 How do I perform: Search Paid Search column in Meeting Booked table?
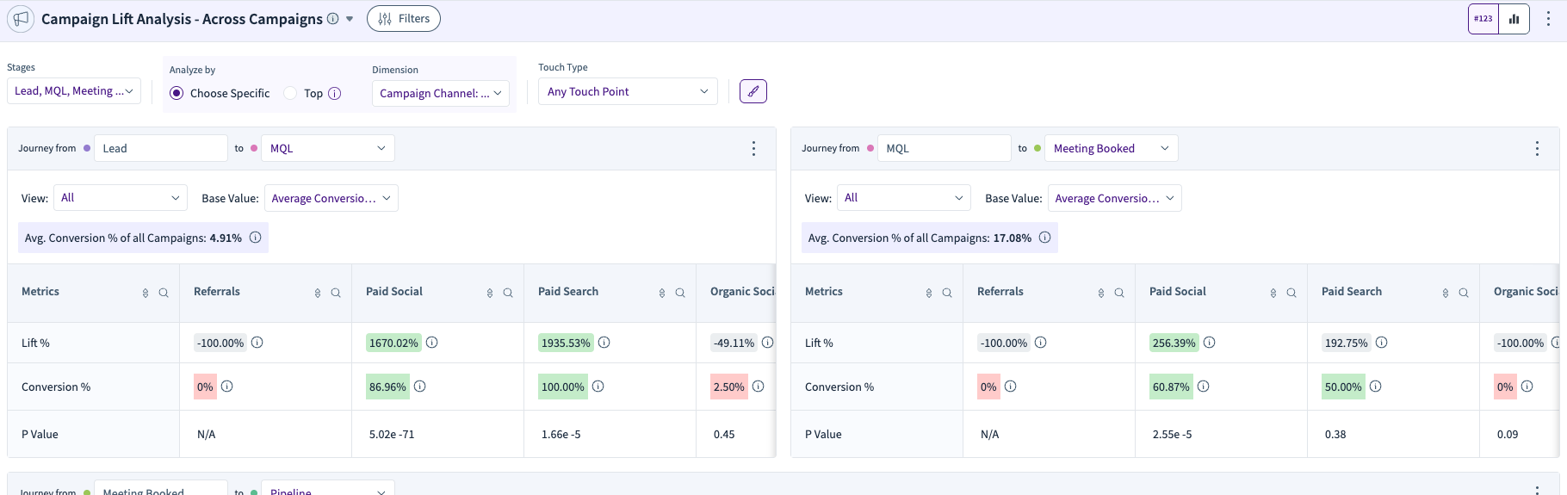(1464, 293)
